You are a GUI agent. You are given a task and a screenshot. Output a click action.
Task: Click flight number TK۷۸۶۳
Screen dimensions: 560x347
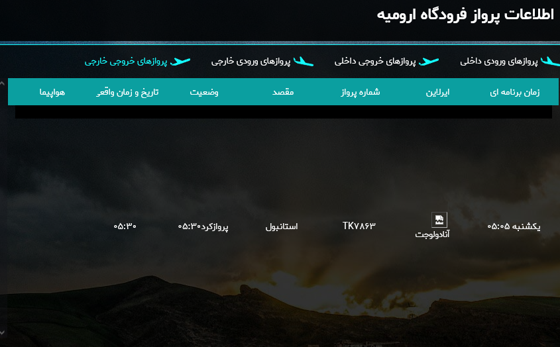click(359, 226)
